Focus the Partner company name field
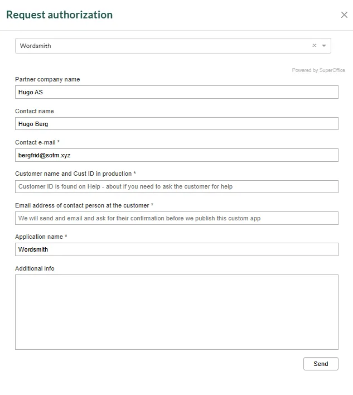Screen dimensions: 353x395 (176, 92)
